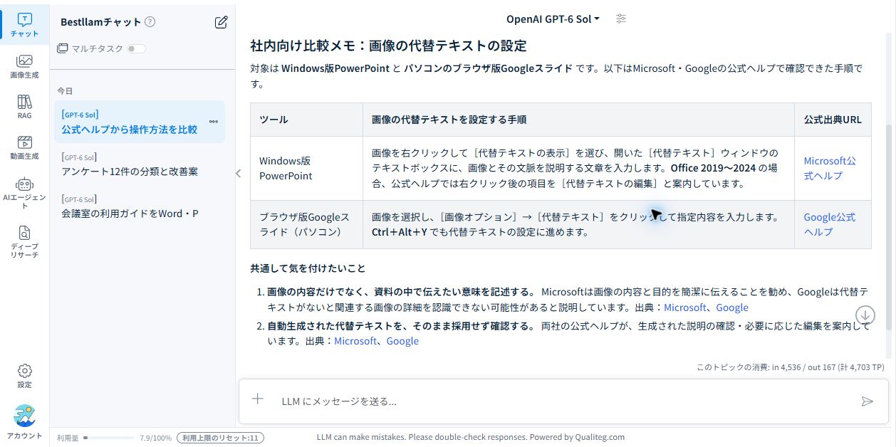Viewport: 896px width, 447px height.
Task: Open the 画像生成 image generation section
Action: tap(24, 66)
